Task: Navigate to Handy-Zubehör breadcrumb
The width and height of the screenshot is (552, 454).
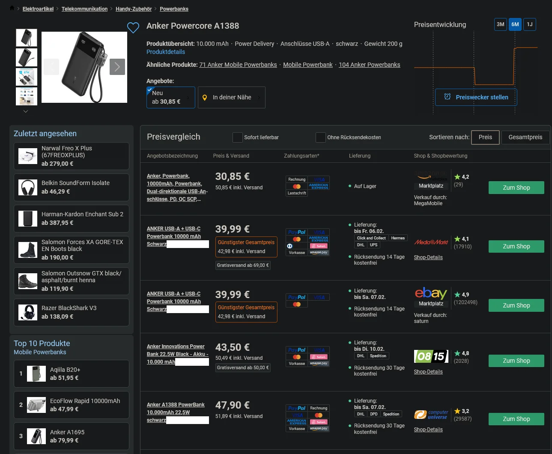Action: [134, 9]
